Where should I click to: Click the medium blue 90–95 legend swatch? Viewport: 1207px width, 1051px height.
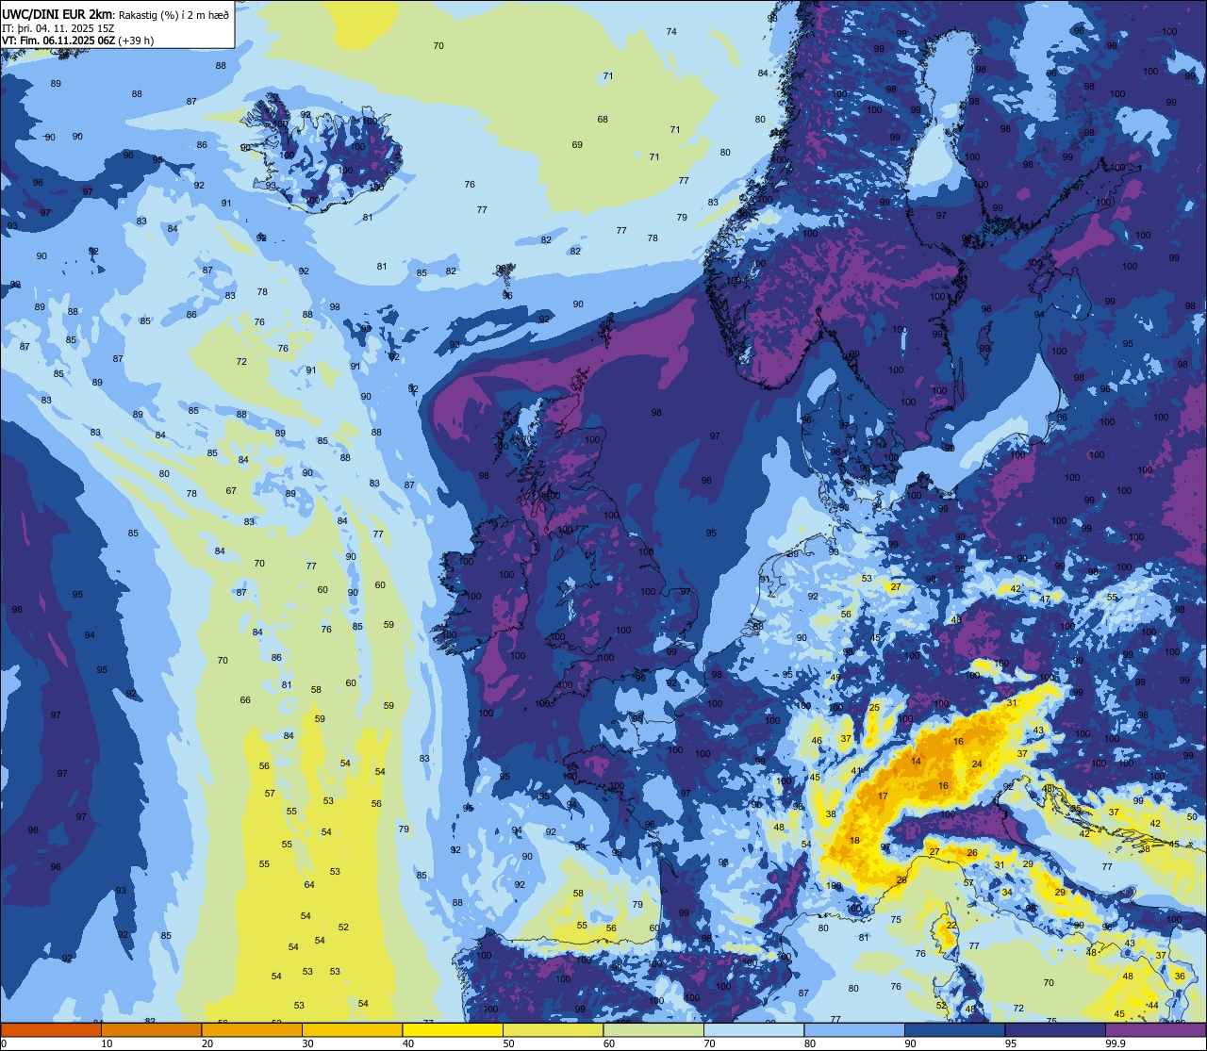tap(954, 1029)
